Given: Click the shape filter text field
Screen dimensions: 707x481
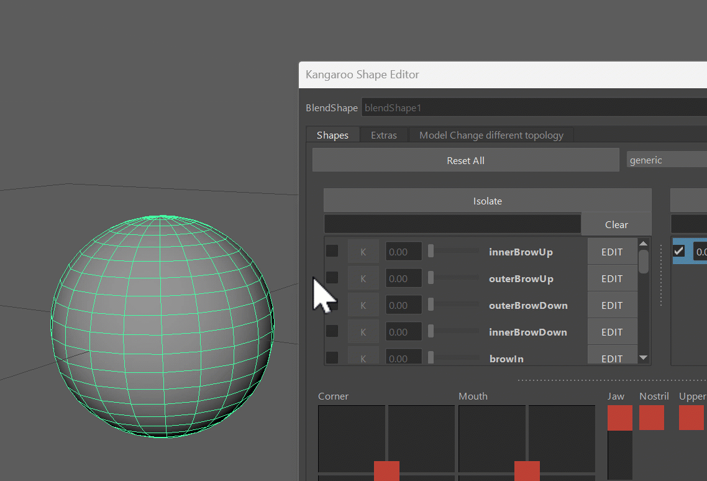Looking at the screenshot, I should tap(452, 224).
